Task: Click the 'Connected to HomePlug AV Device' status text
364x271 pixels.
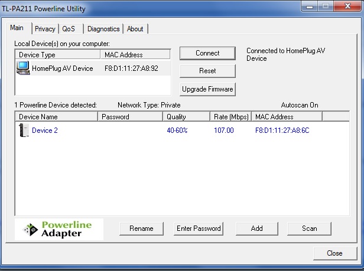Action: 286,54
